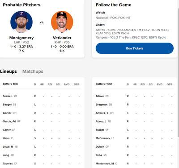This screenshot has width=179, height=168.
Task: Click Peña in the HOU lineup
Action: click(99, 155)
